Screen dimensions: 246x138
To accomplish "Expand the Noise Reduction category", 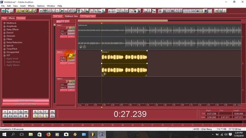I will point(4,43).
